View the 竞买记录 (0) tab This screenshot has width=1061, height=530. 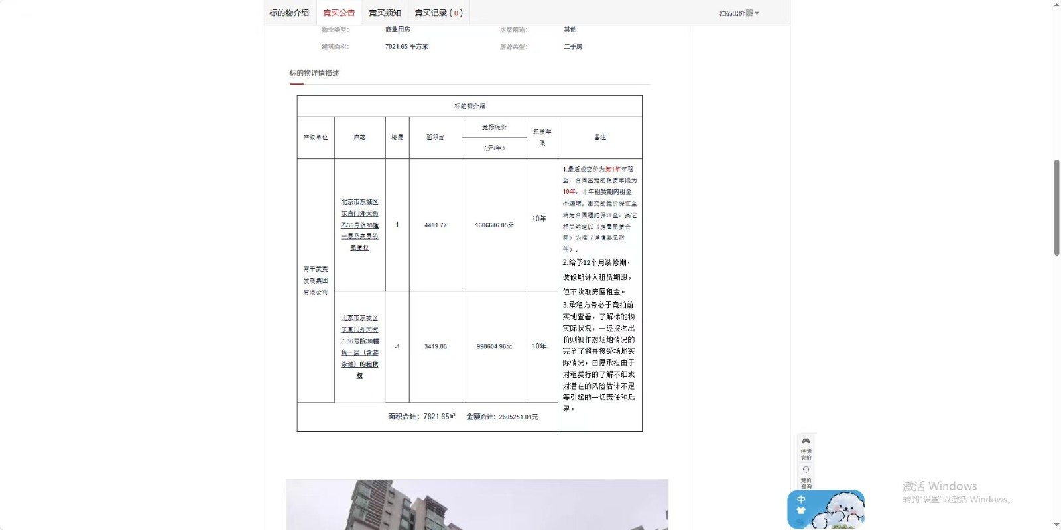[438, 13]
